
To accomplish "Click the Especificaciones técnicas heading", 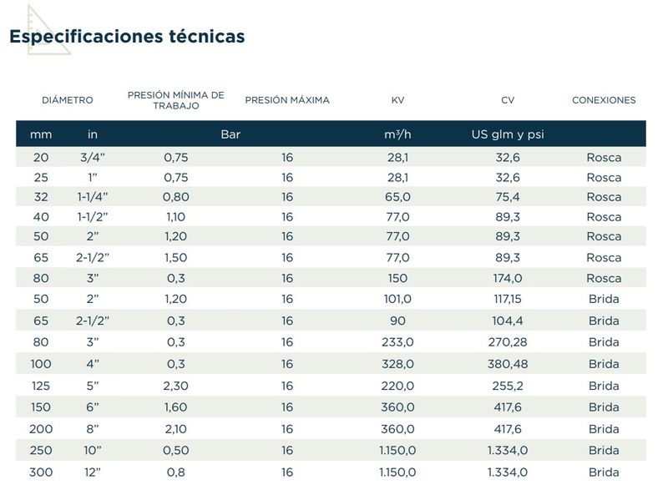I will [x=127, y=37].
